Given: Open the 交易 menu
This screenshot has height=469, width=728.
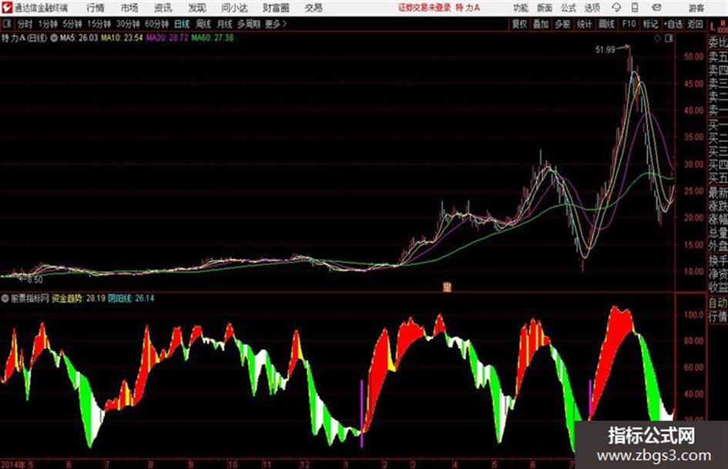Looking at the screenshot, I should coord(314,8).
